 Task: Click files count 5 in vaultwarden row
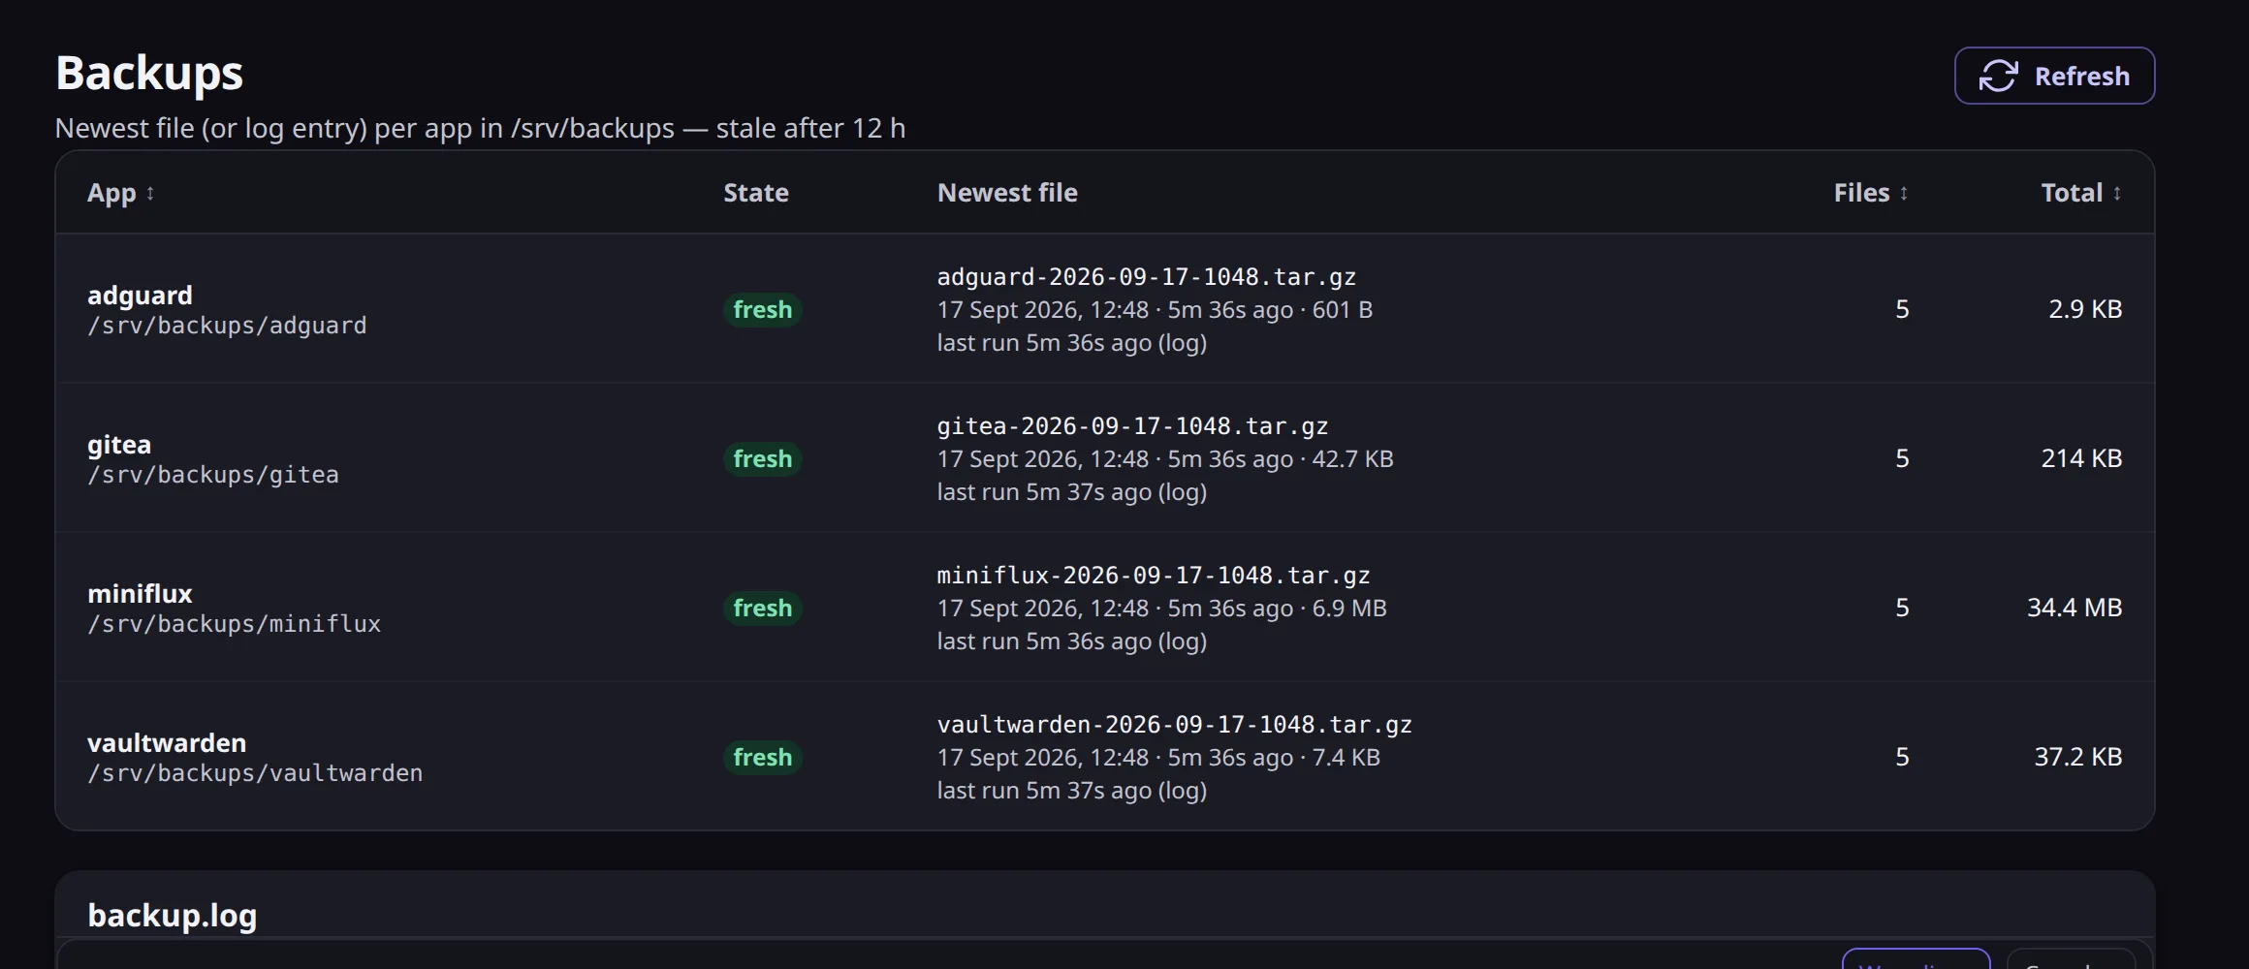[x=1902, y=757]
